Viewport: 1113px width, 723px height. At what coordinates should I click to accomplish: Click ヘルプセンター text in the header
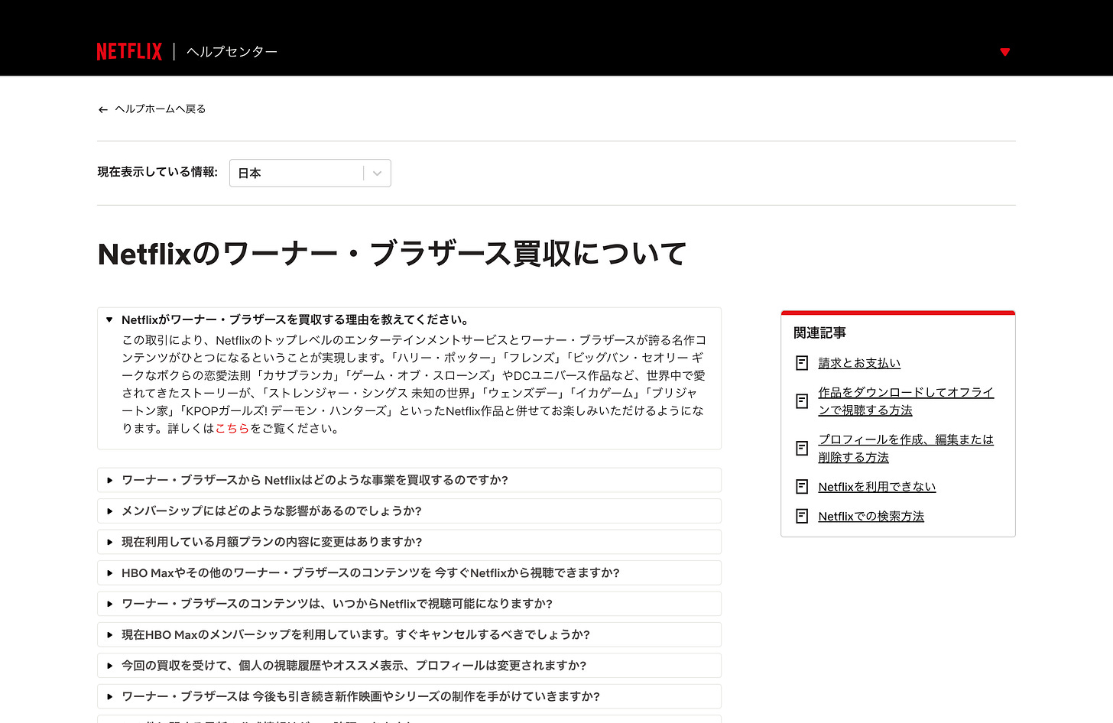[232, 51]
